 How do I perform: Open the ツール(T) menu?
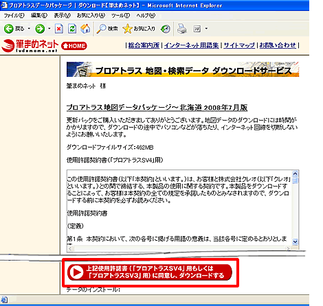pyautogui.click(x=120, y=15)
